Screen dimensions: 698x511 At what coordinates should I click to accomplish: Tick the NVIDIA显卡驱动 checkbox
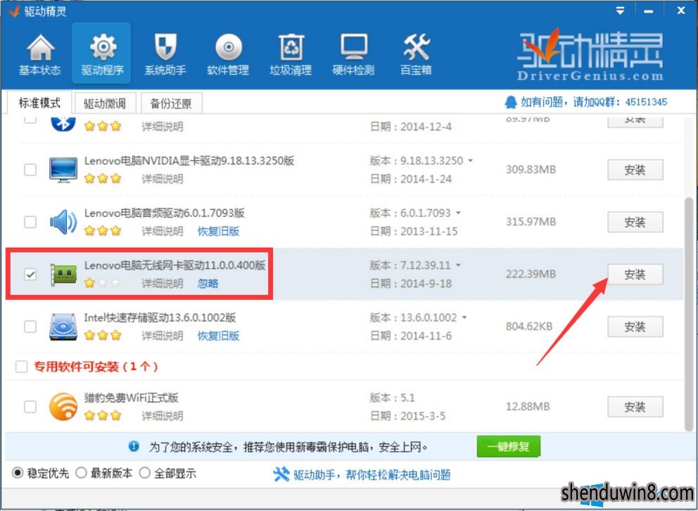pos(30,170)
